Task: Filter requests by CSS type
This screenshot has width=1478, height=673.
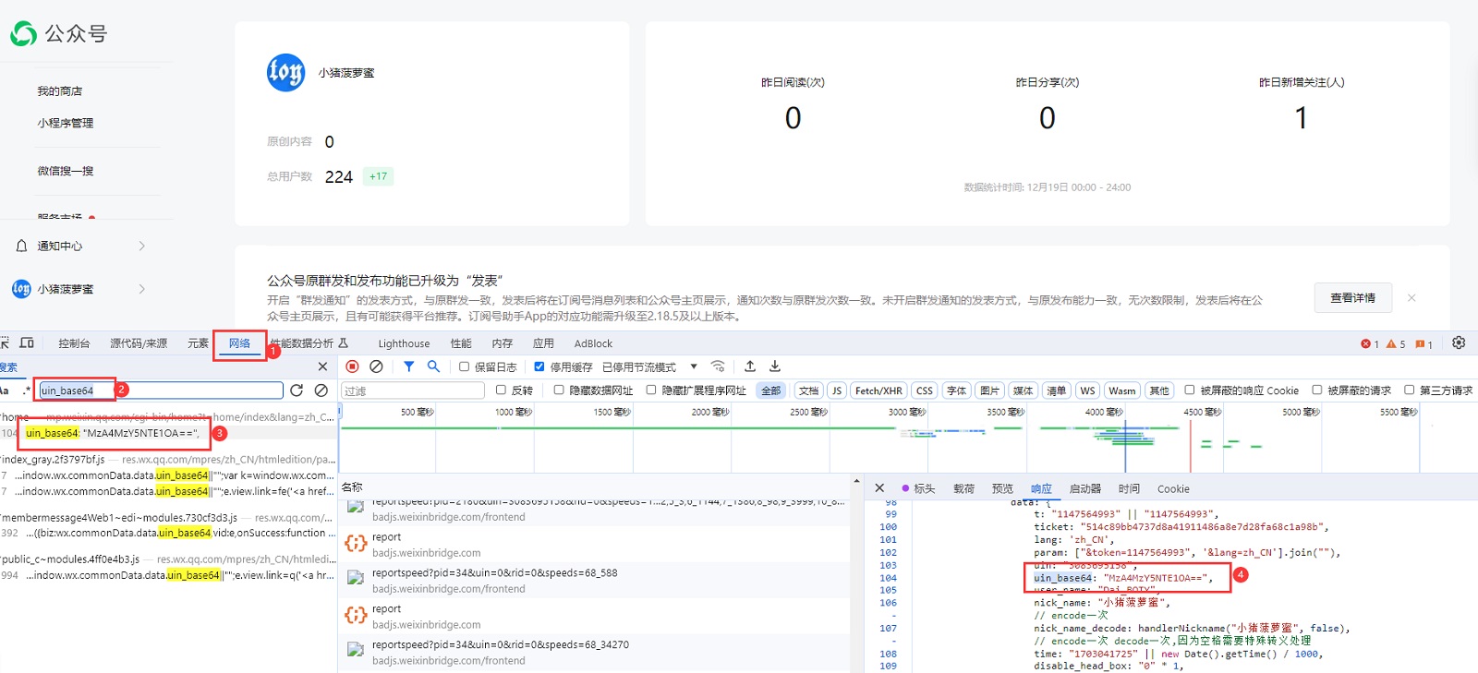Action: point(925,391)
